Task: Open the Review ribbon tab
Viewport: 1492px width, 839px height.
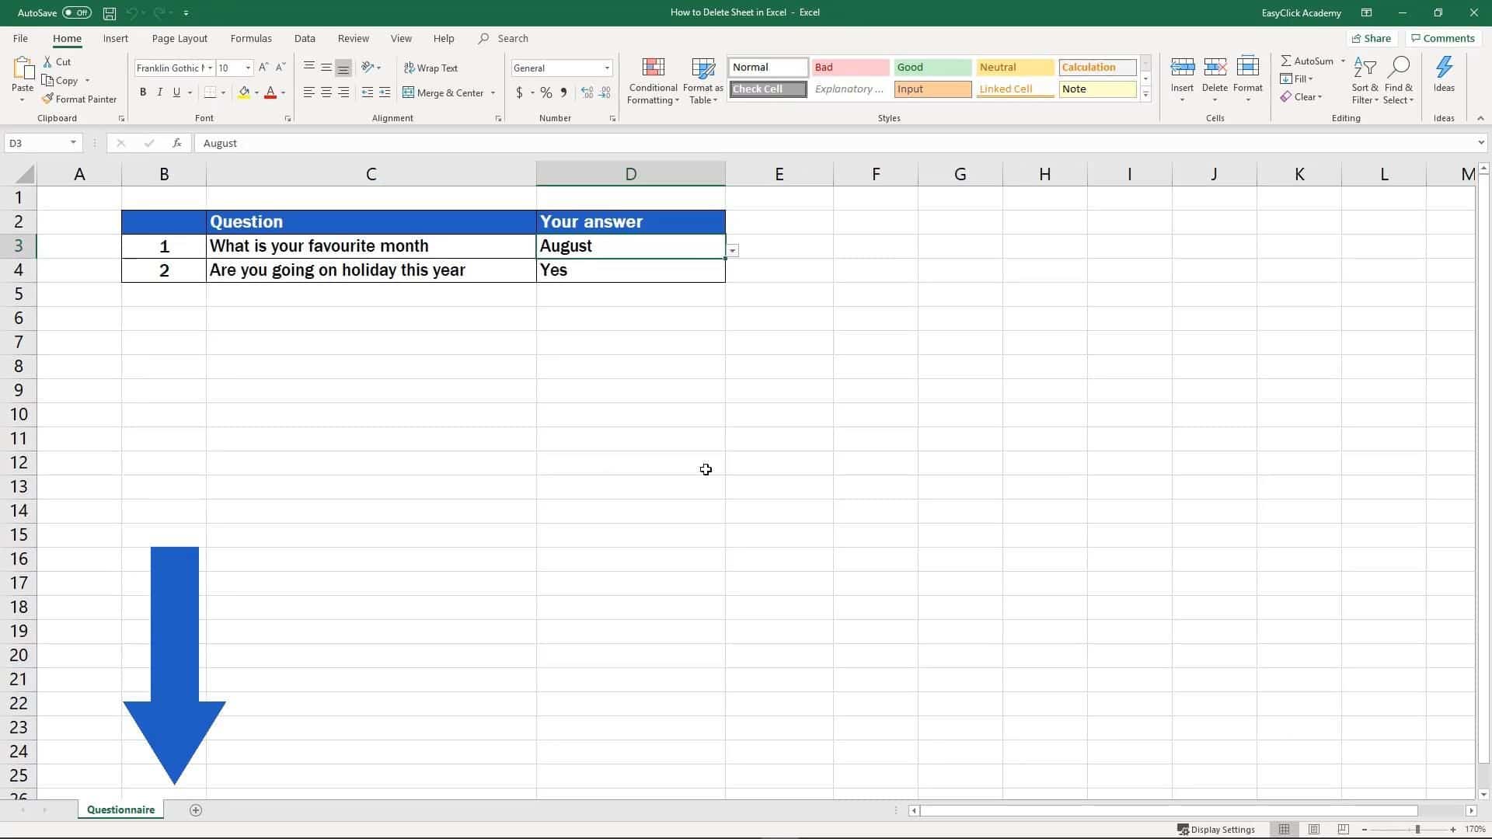Action: 353,38
